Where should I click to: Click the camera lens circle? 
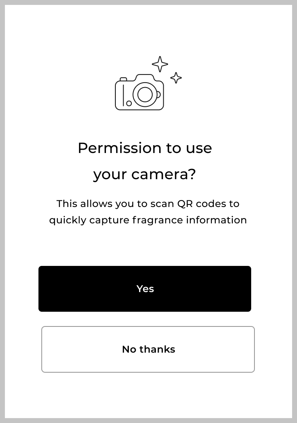[145, 94]
